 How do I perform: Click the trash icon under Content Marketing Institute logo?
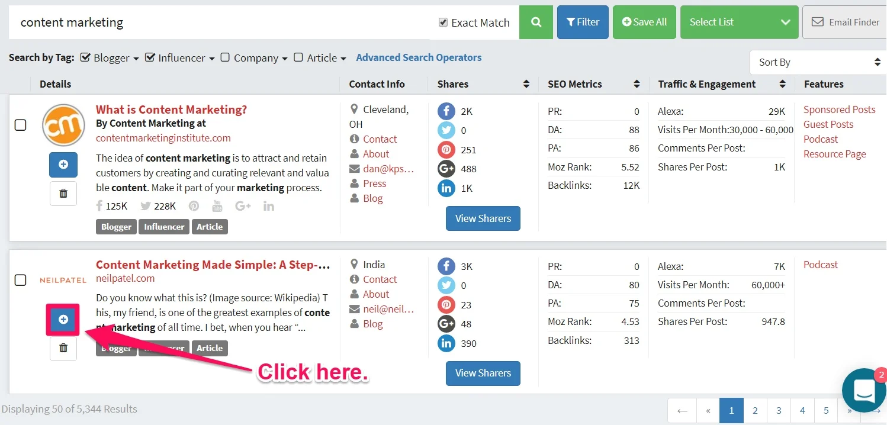coord(63,194)
